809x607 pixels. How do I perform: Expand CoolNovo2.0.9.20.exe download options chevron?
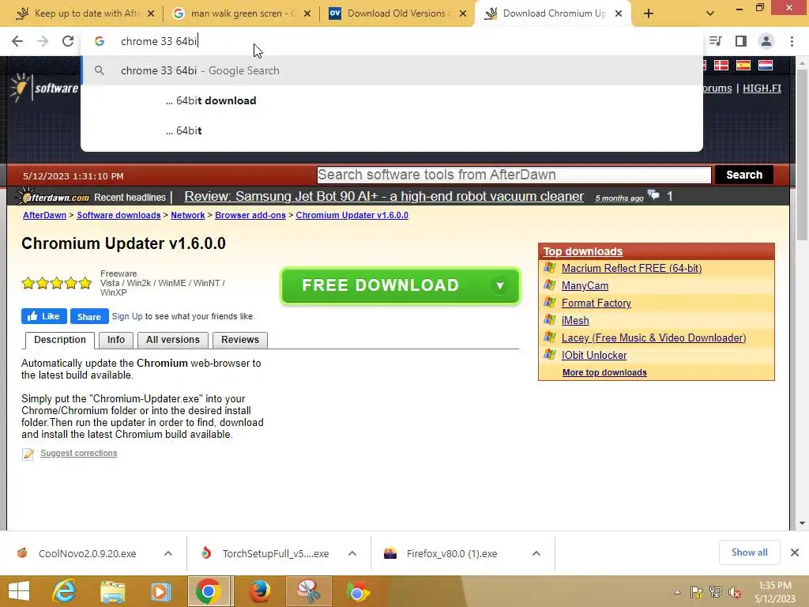168,553
